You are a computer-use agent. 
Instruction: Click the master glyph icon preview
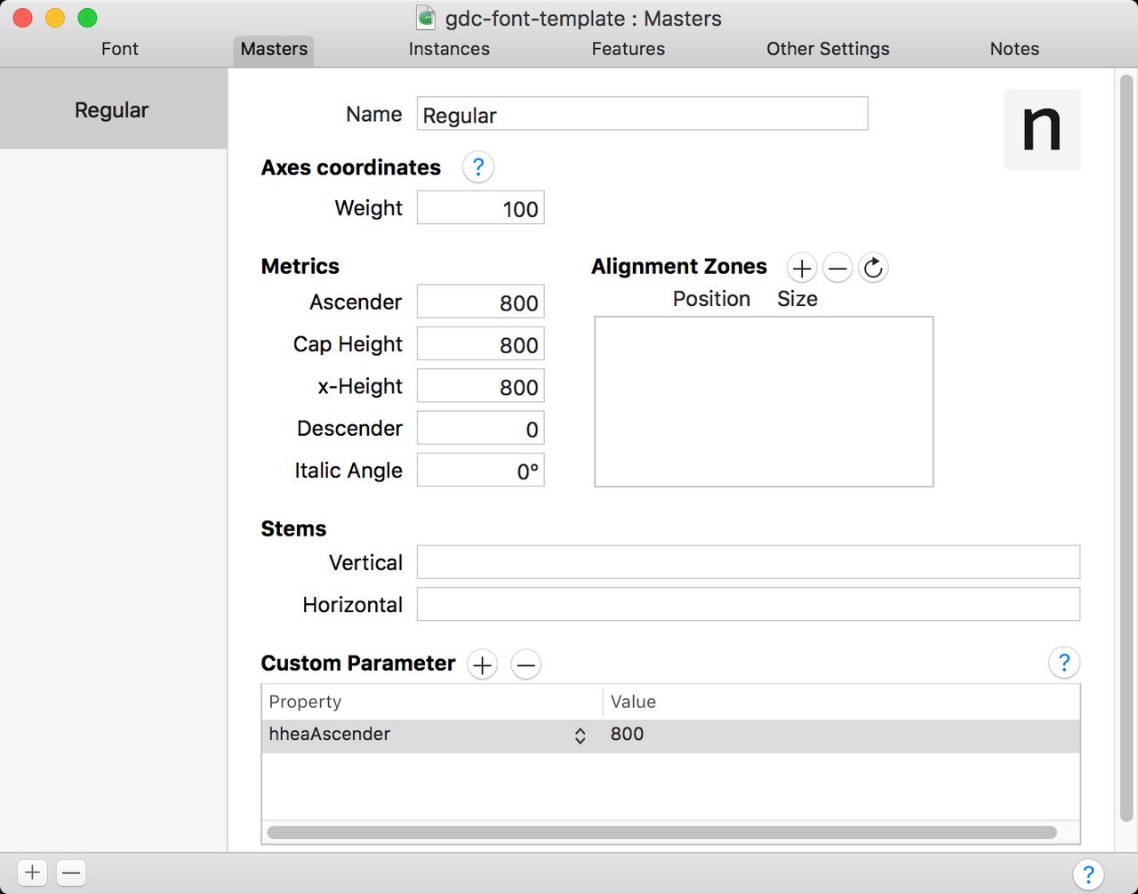coord(1042,129)
